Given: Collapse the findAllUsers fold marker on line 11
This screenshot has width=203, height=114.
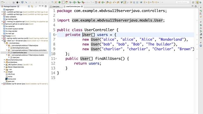Looking at the screenshot, I should pos(56,58).
